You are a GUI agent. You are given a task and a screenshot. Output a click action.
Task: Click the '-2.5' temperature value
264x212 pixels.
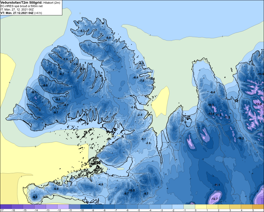coord(140,115)
